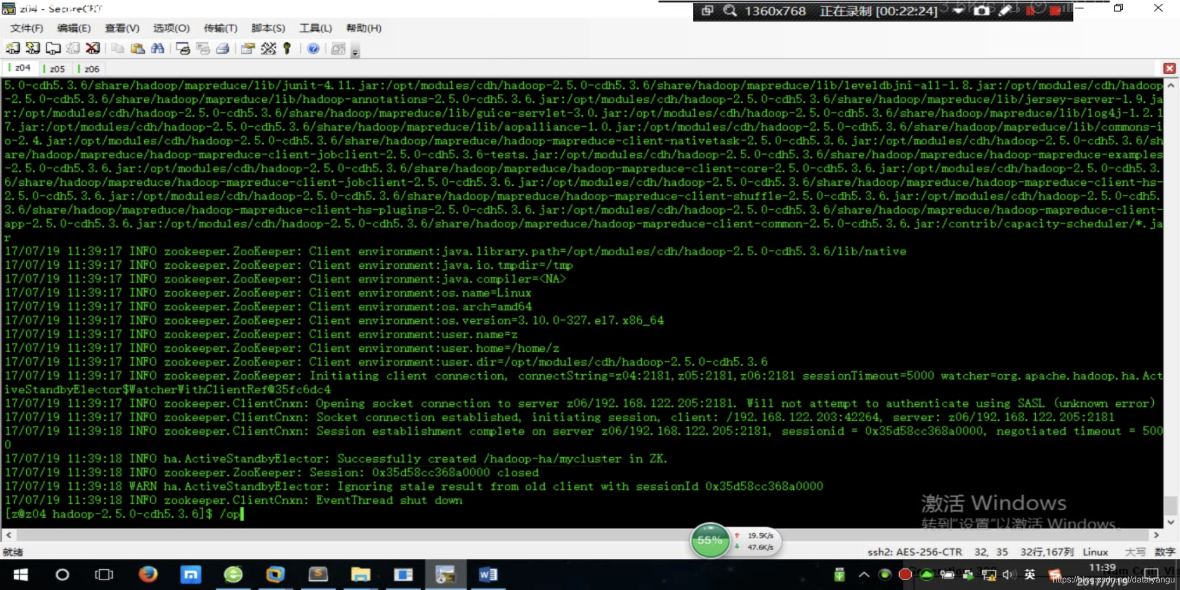Click the Paste clipboard icon
This screenshot has height=590, width=1180.
(x=138, y=49)
